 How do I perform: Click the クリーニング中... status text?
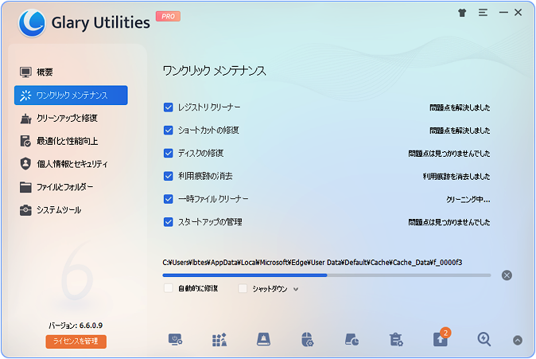pyautogui.click(x=468, y=200)
